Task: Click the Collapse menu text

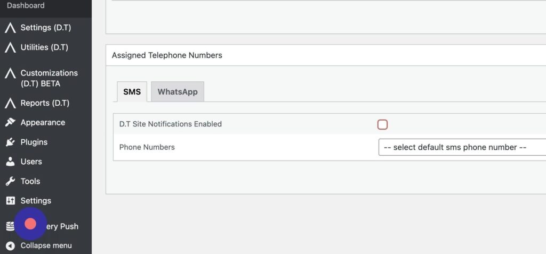Action: (46, 245)
